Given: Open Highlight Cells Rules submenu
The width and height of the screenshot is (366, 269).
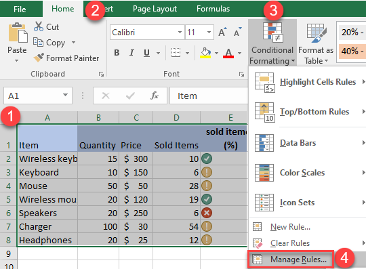Looking at the screenshot, I should tap(308, 82).
